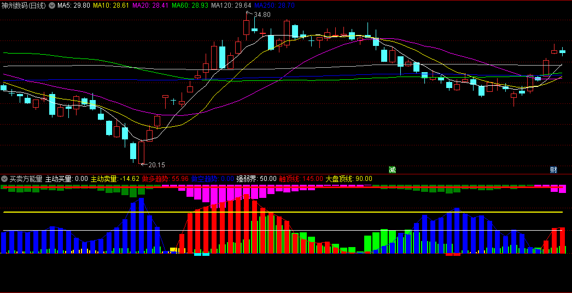This screenshot has width=572, height=293.
Task: Click the 做空趋势: 0.00 value
Action: [x=213, y=179]
